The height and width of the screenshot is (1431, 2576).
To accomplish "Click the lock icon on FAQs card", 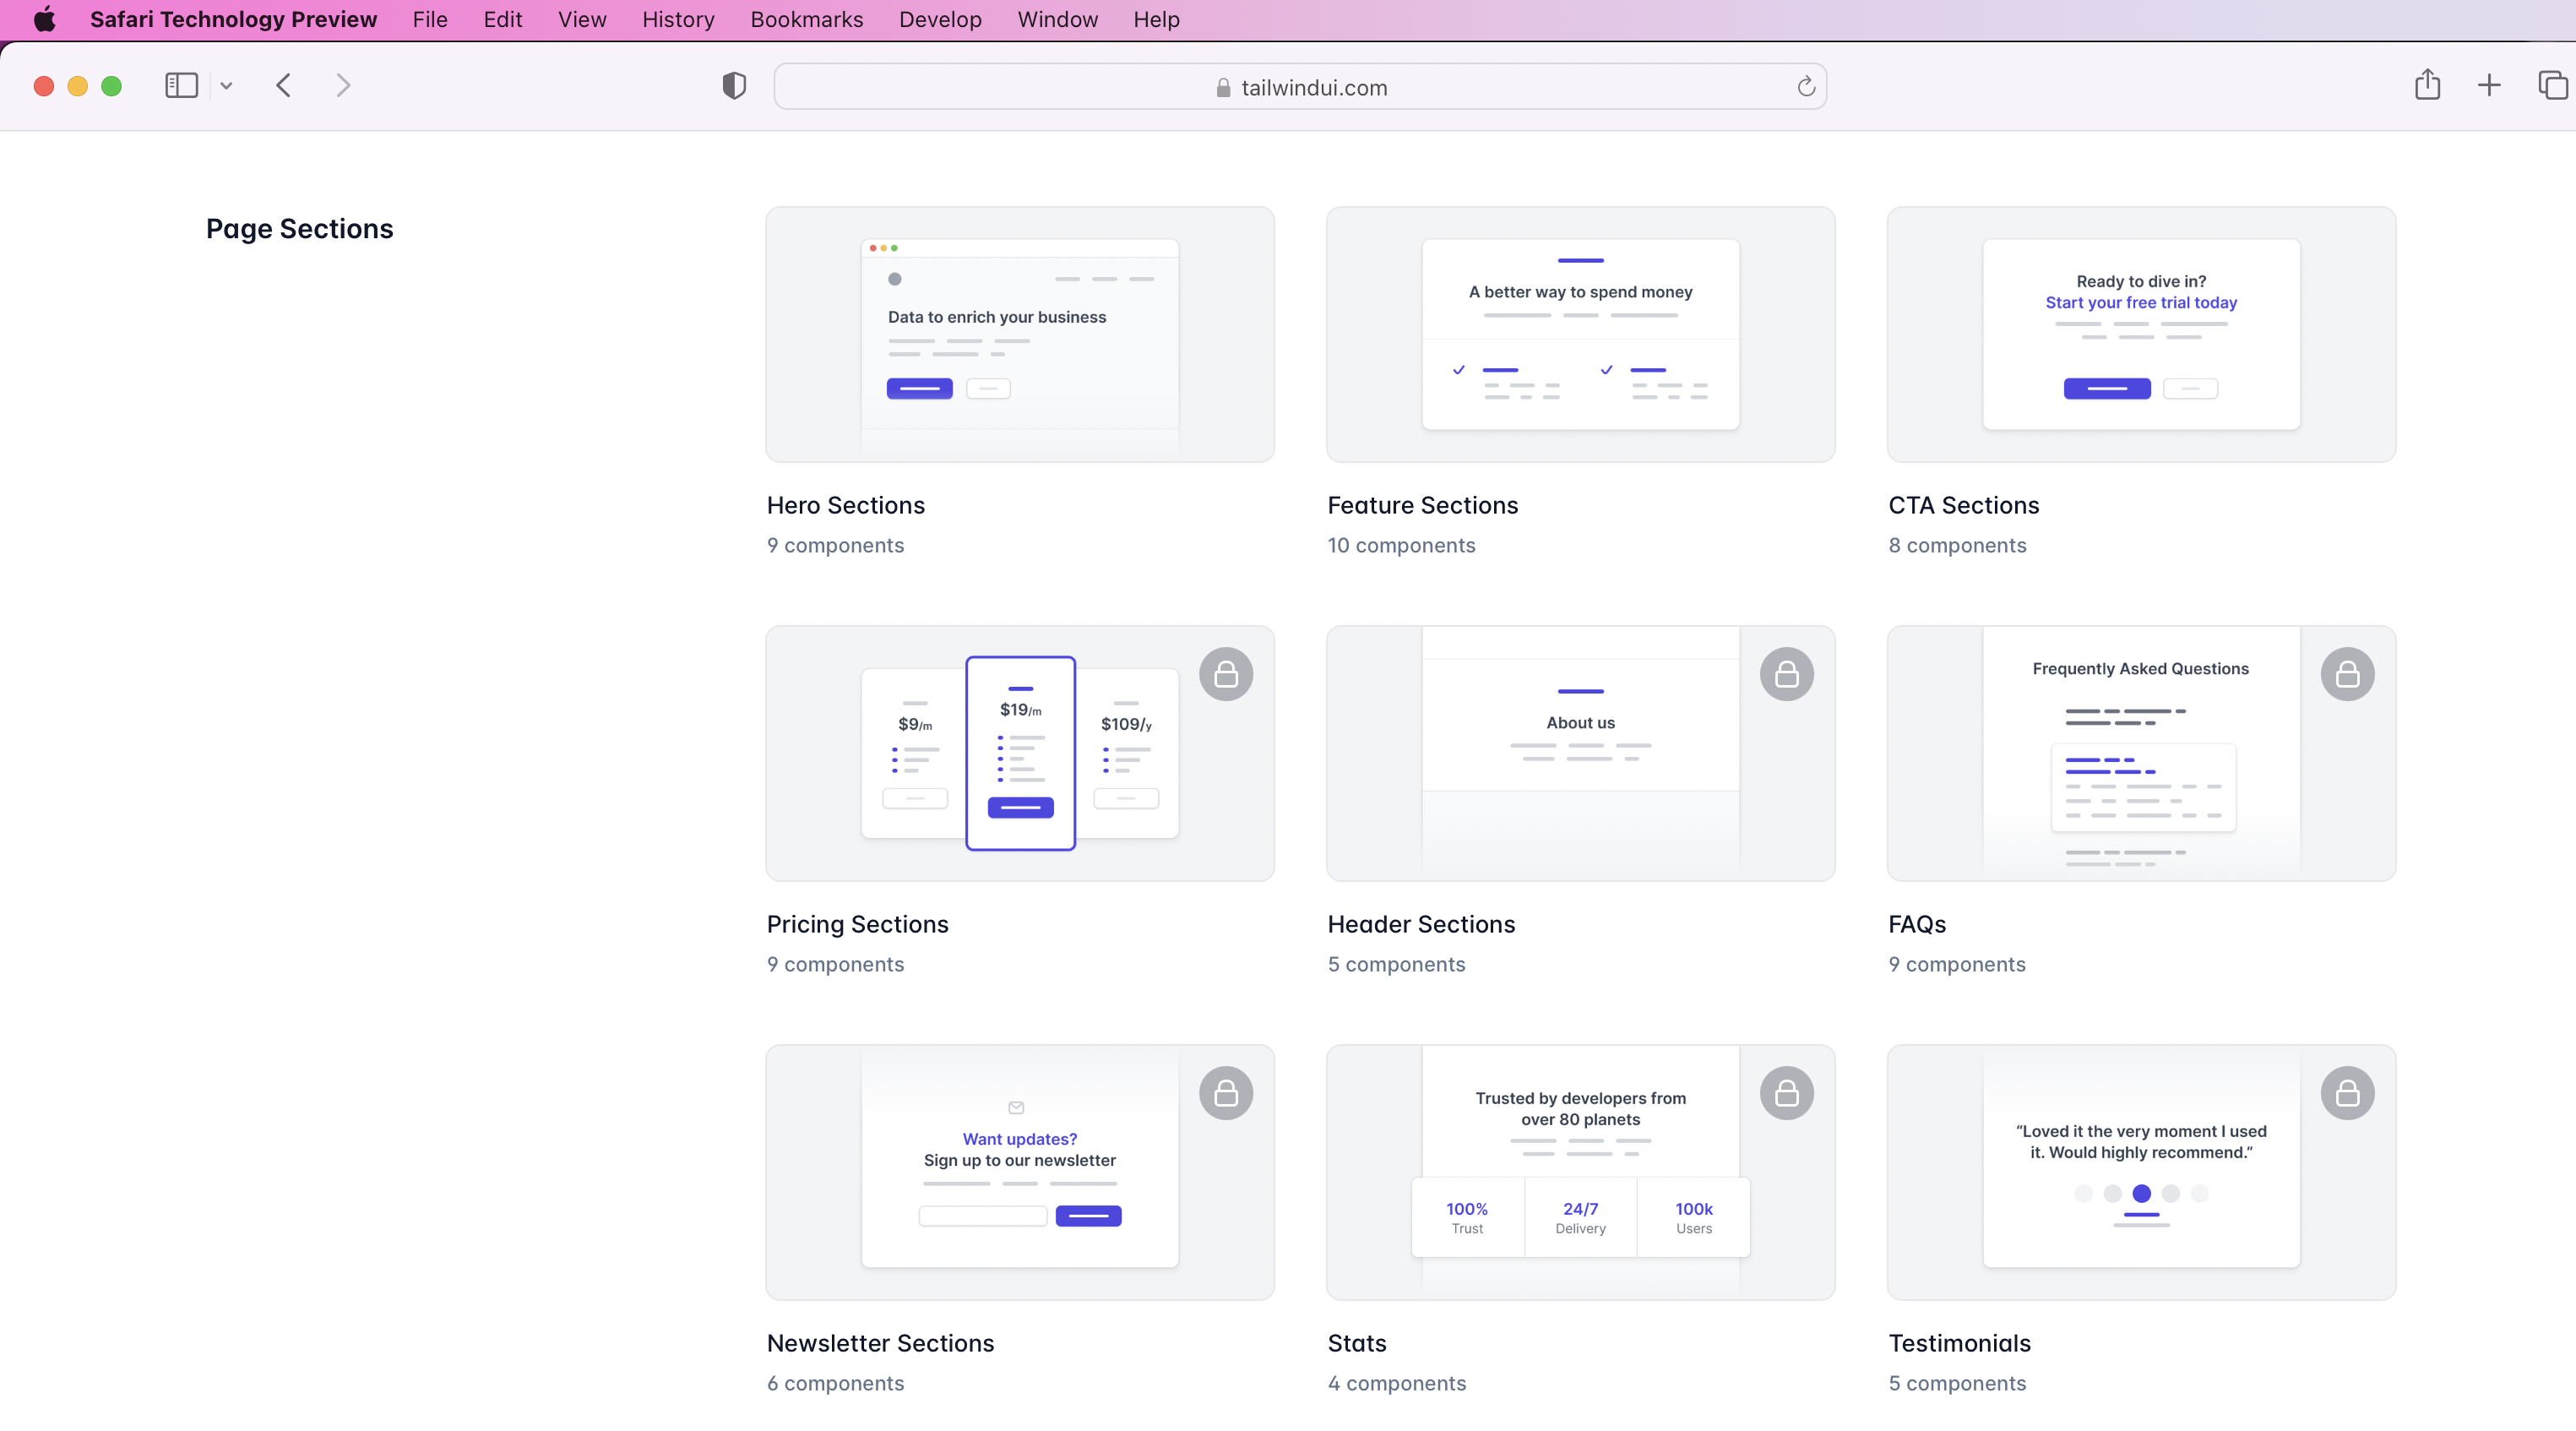I will (2347, 674).
